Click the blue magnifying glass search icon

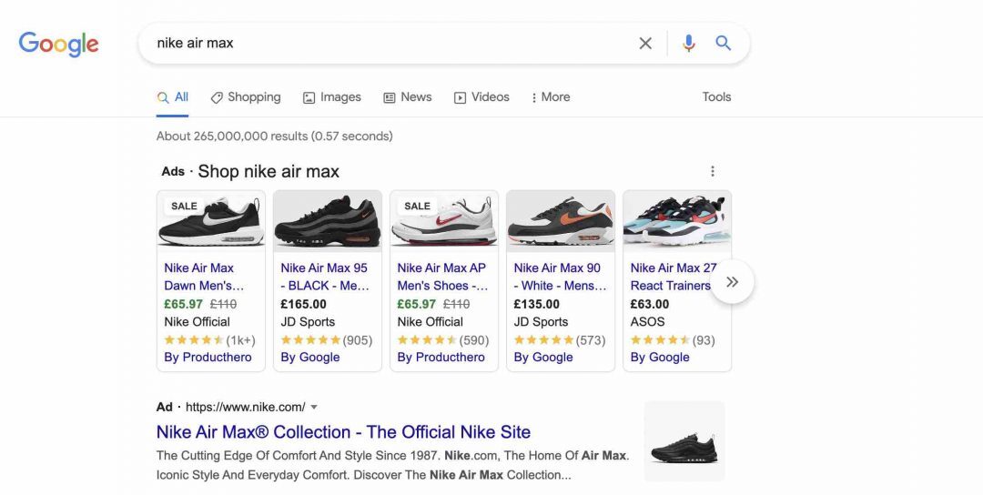coord(724,43)
